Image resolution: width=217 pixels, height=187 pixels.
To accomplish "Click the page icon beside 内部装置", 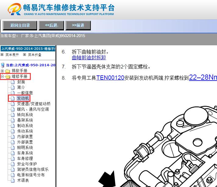I will (x=13, y=137).
